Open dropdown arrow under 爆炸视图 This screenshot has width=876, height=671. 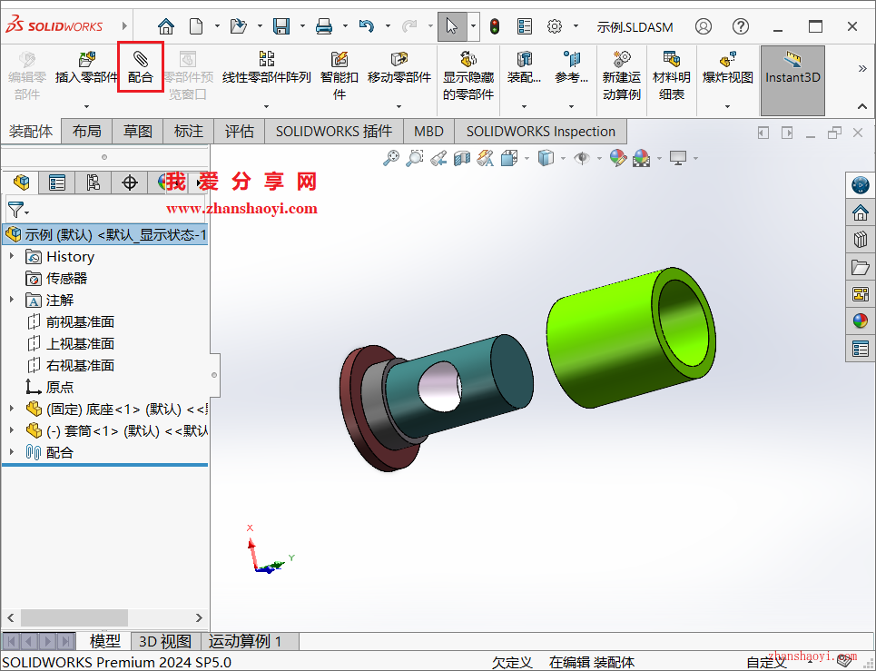point(727,106)
